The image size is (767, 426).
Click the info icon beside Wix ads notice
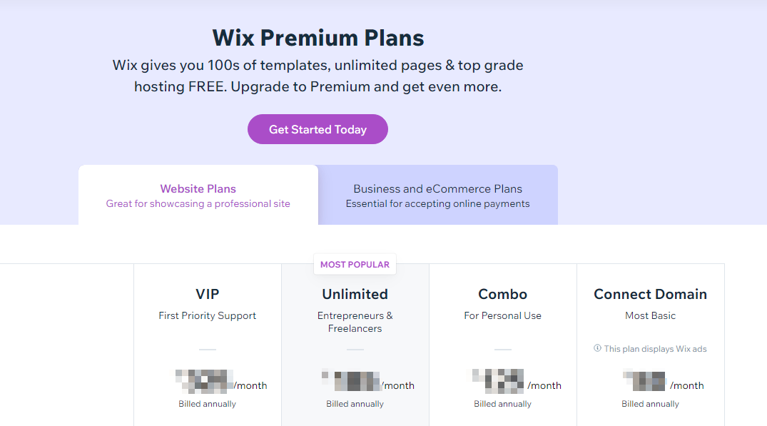click(x=597, y=348)
